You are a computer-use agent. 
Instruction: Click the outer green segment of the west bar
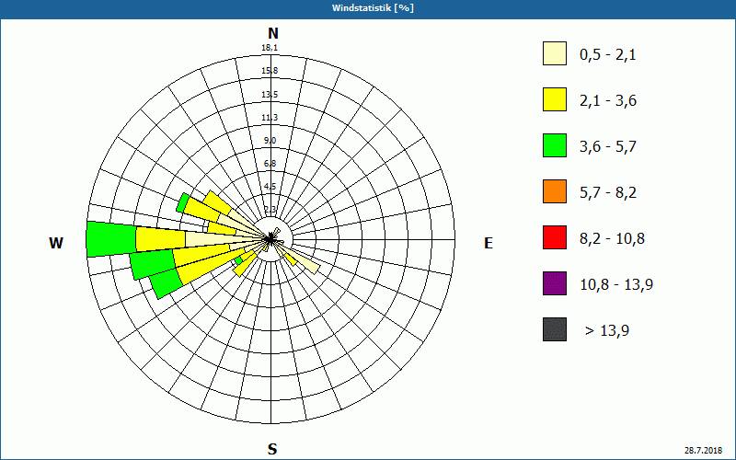pyautogui.click(x=111, y=239)
